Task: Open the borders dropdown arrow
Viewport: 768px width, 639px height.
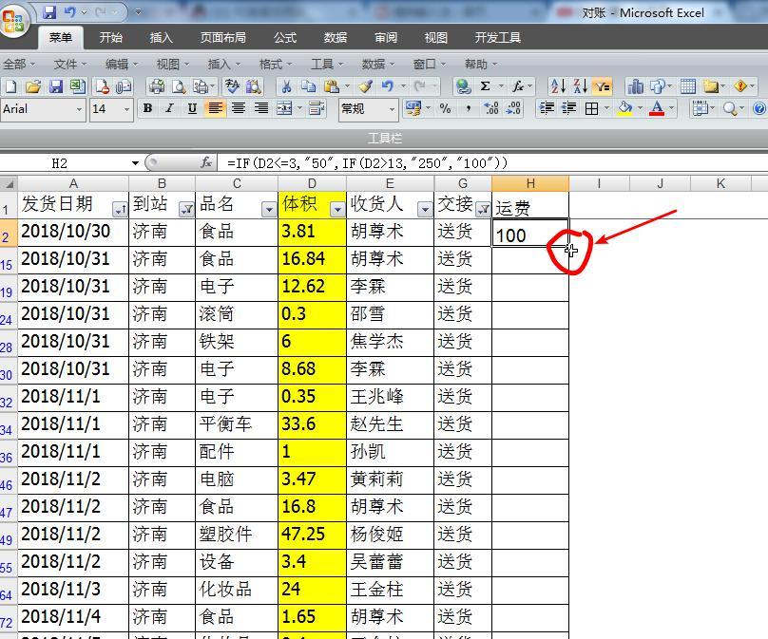Action: pos(606,108)
